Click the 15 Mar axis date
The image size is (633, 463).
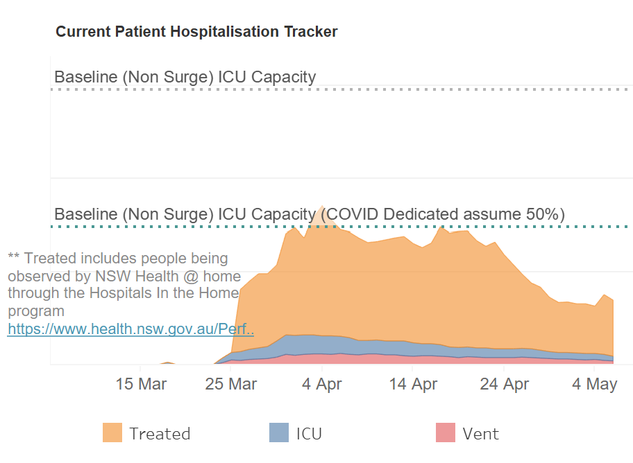pos(141,384)
